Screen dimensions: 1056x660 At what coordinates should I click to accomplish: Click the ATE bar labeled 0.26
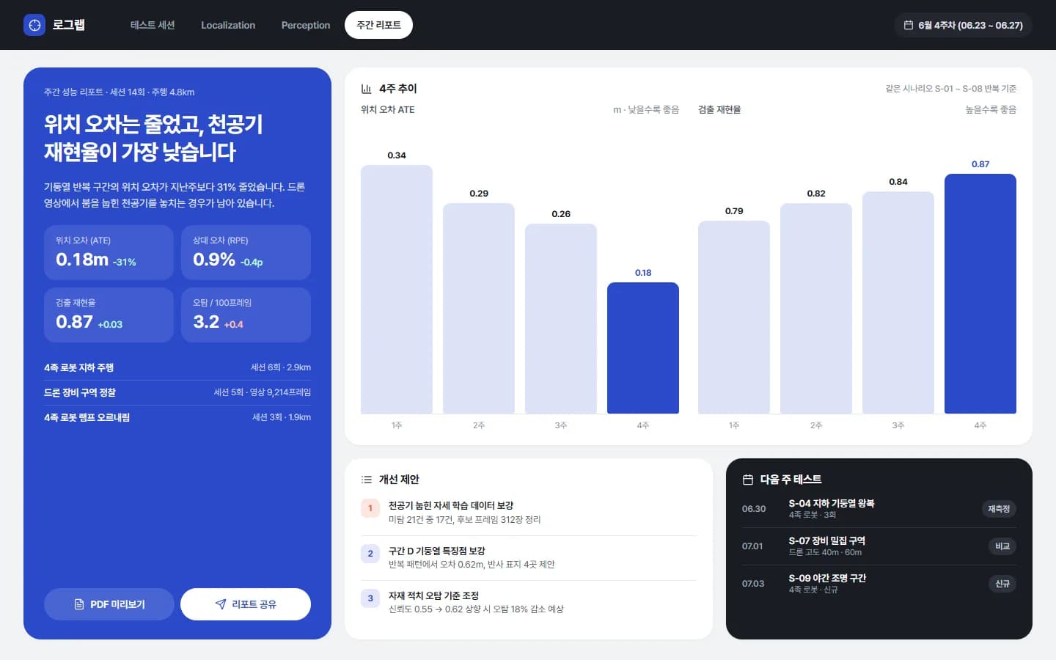point(561,319)
